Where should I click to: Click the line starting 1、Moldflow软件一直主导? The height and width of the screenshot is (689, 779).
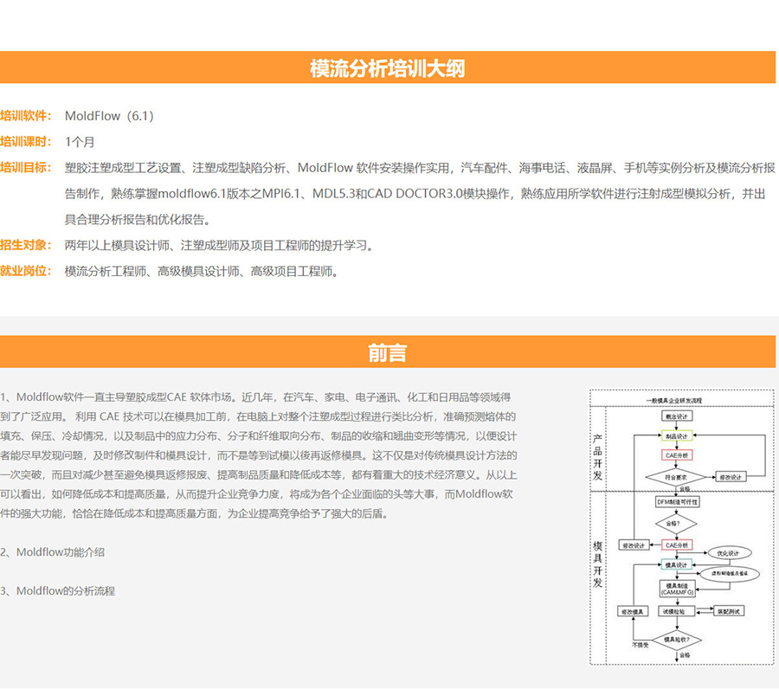255,397
